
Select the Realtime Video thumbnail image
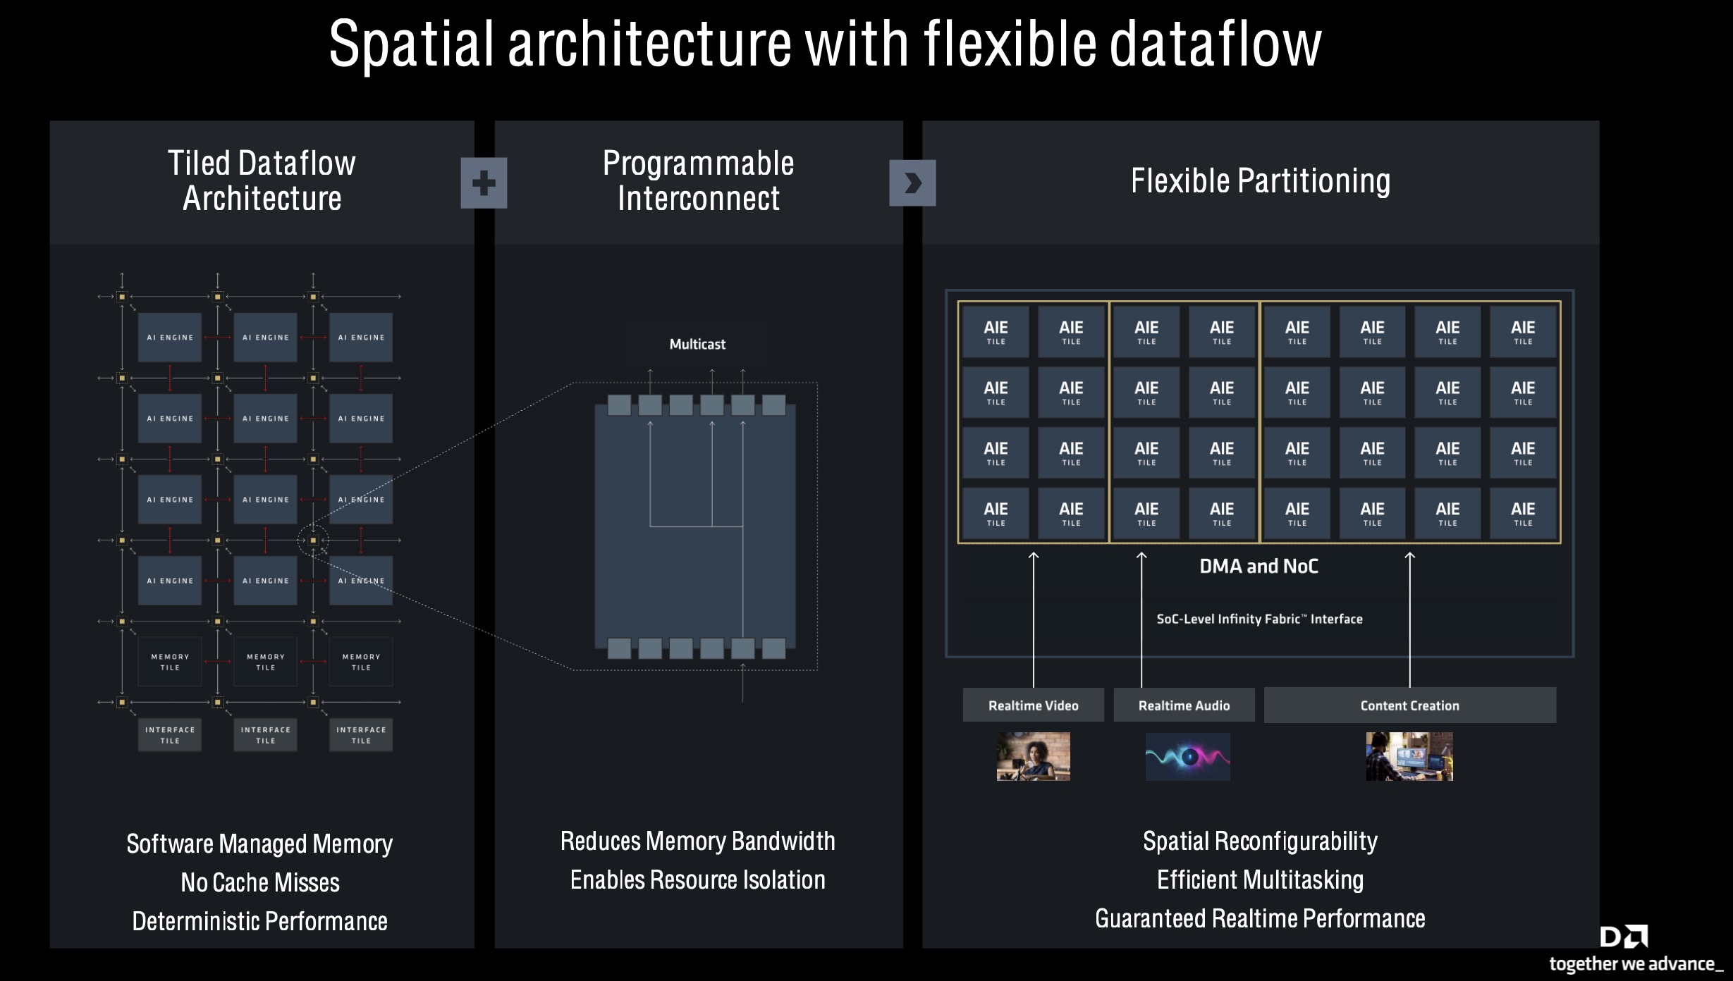[x=1033, y=756]
